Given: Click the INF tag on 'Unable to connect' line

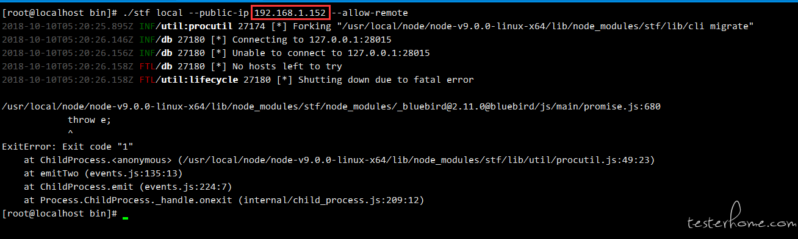Looking at the screenshot, I should click(146, 53).
